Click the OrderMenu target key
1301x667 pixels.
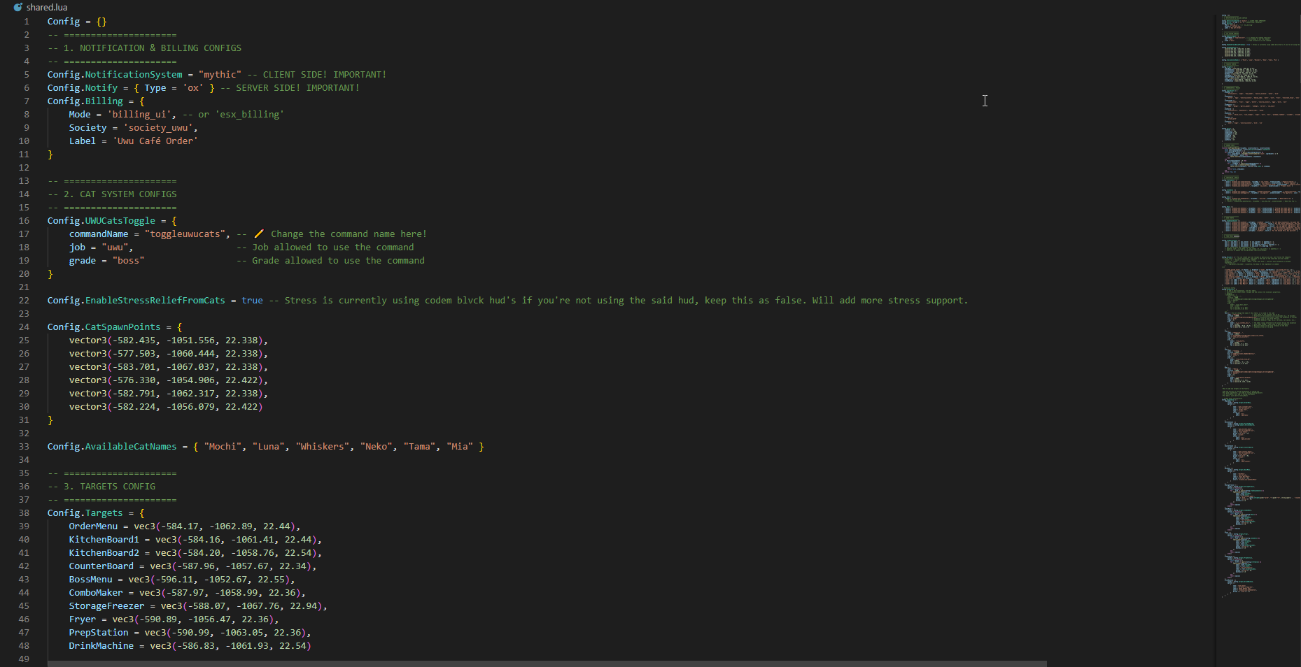[x=93, y=526]
